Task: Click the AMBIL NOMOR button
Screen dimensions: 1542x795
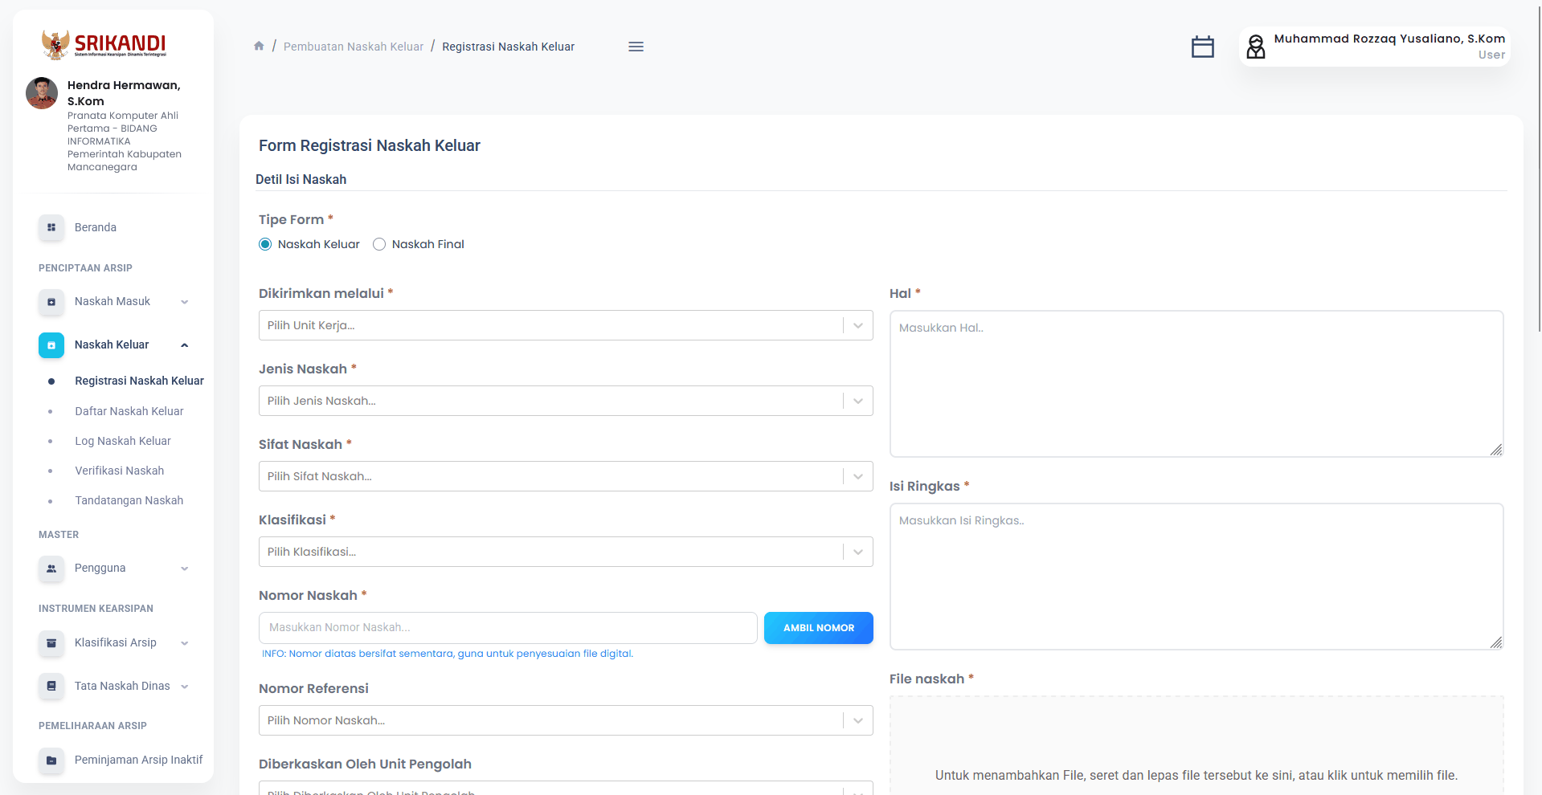Action: (819, 628)
